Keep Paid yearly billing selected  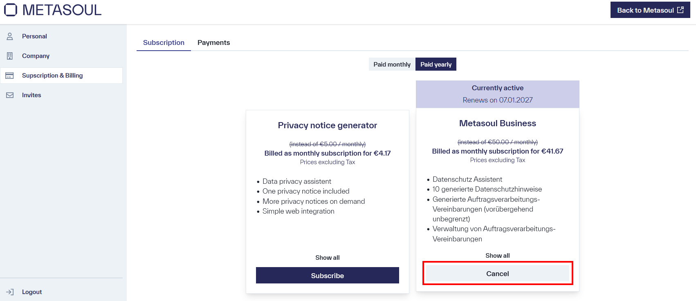[x=436, y=64]
